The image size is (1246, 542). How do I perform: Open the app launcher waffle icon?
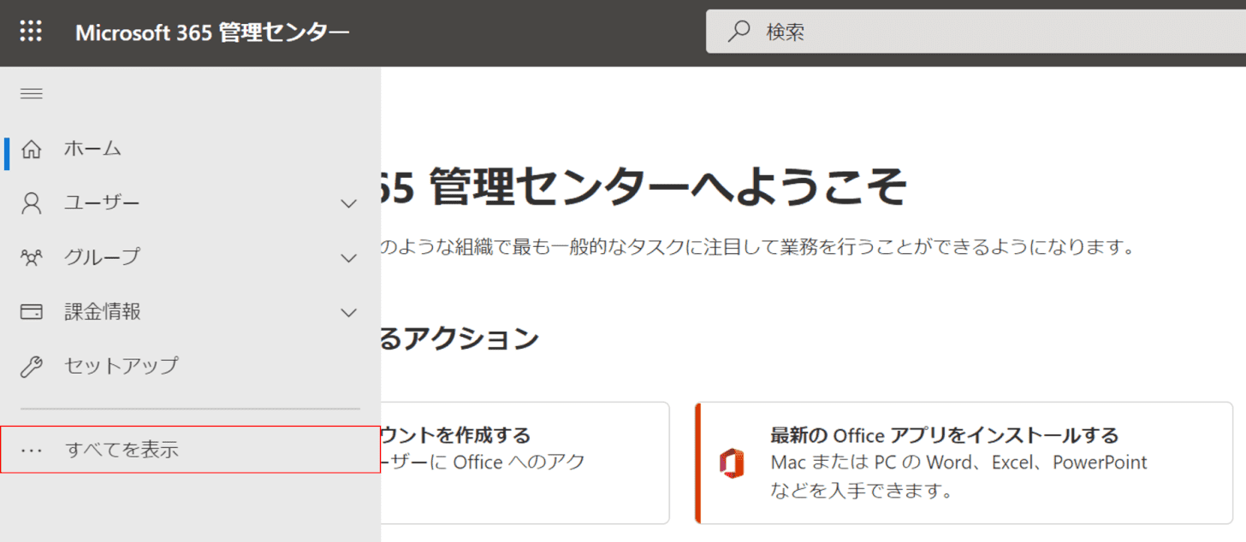pyautogui.click(x=31, y=32)
